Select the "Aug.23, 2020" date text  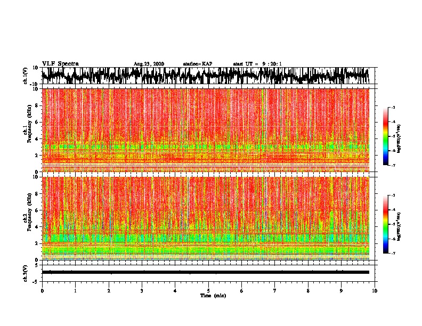[x=149, y=64]
